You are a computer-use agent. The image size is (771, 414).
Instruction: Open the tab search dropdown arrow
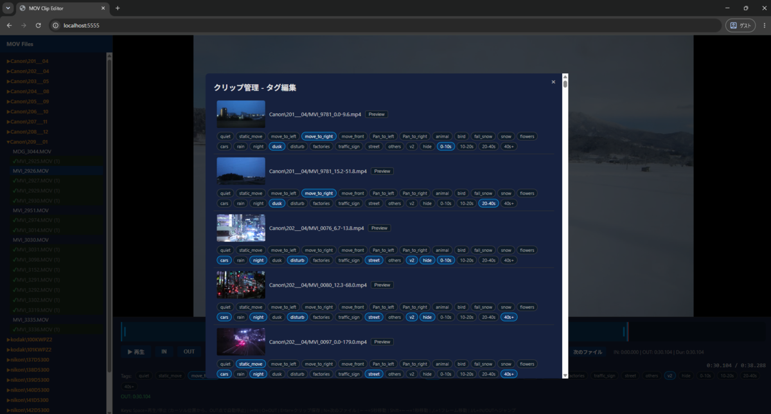coord(7,8)
